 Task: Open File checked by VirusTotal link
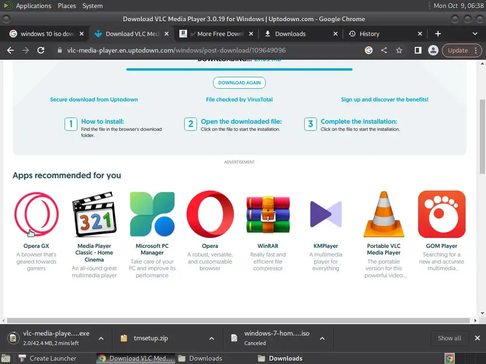pyautogui.click(x=239, y=100)
